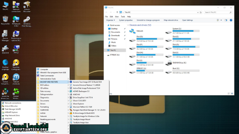This screenshot has width=239, height=134.
Task: Click Map network drive button
Action: (x=171, y=20)
